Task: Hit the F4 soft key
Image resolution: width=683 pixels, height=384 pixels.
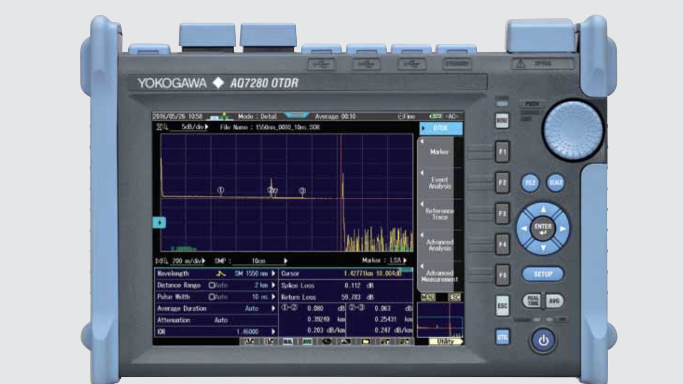Action: [x=502, y=244]
